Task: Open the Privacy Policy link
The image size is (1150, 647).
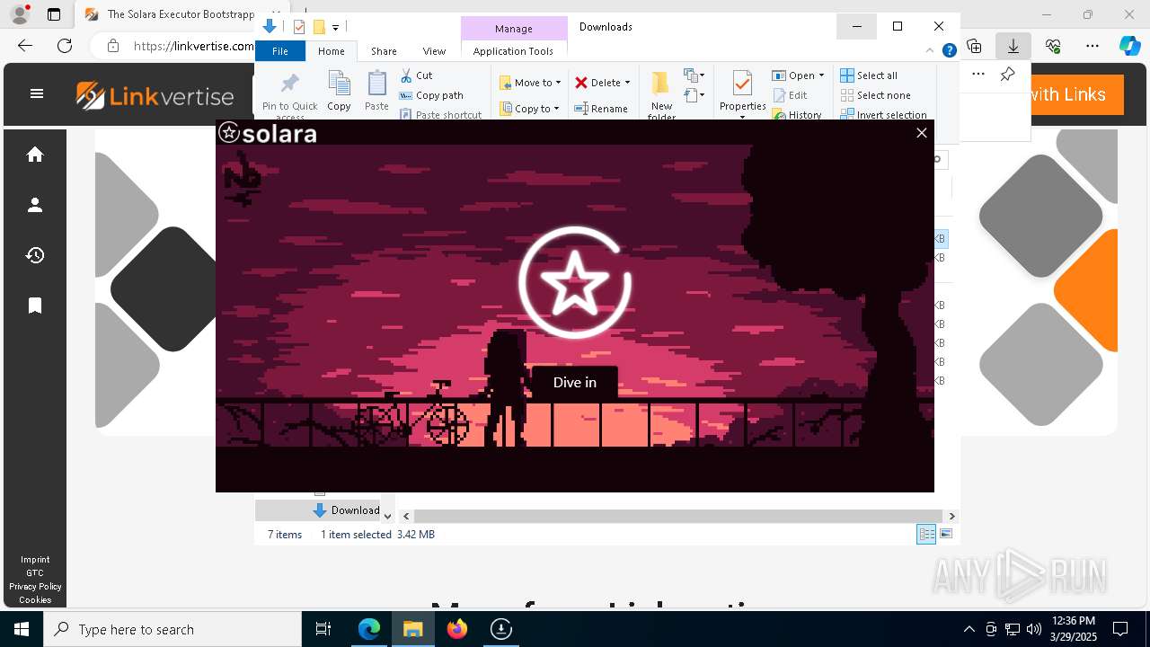Action: 35,586
